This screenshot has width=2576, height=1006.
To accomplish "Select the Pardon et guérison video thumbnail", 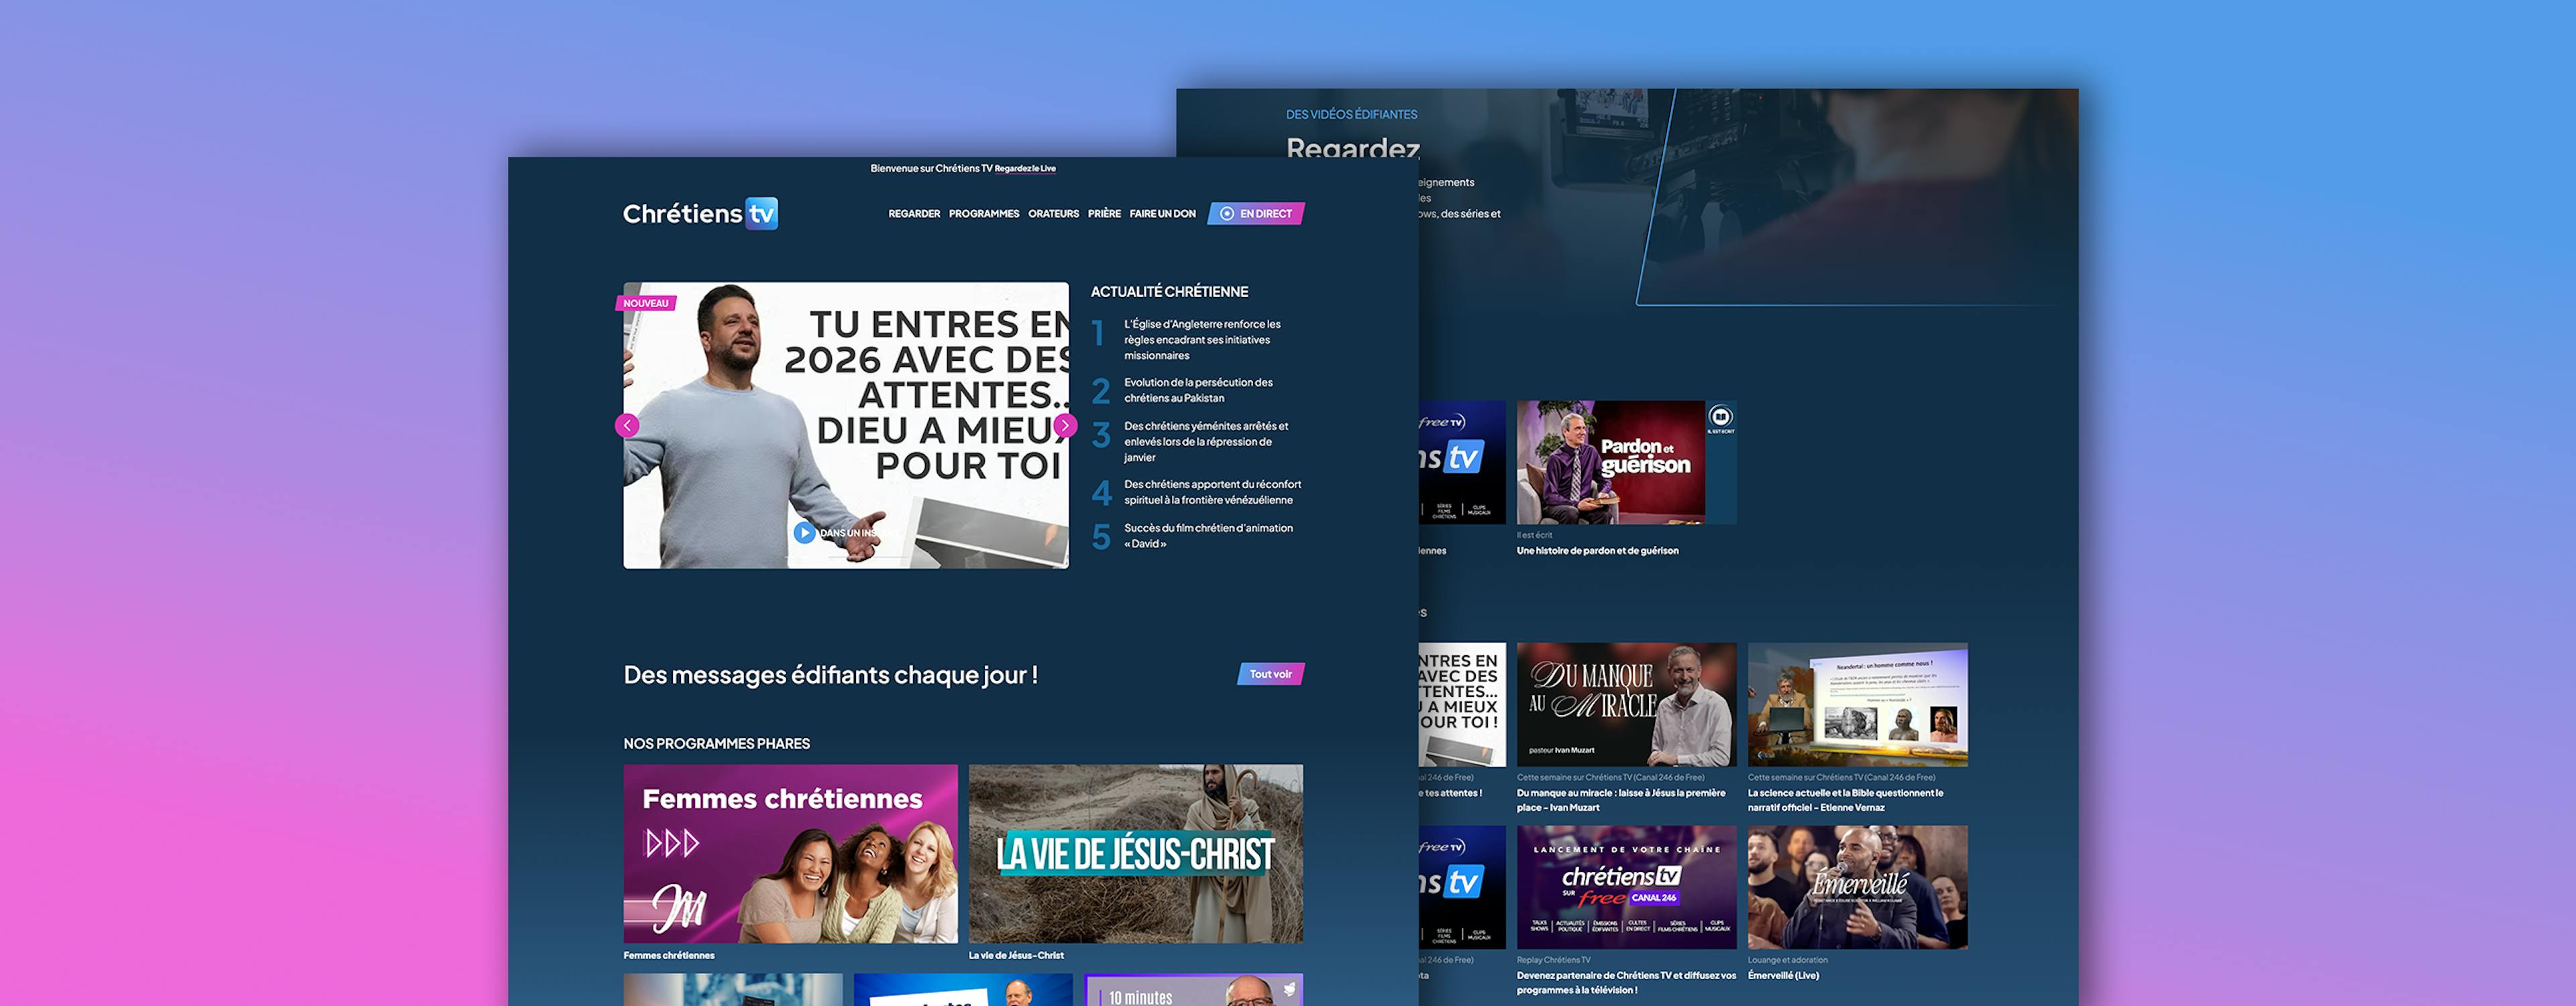I will 1611,462.
